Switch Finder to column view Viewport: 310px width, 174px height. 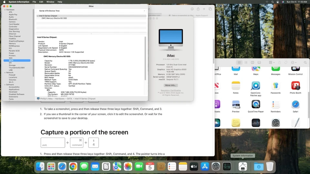click(x=253, y=63)
